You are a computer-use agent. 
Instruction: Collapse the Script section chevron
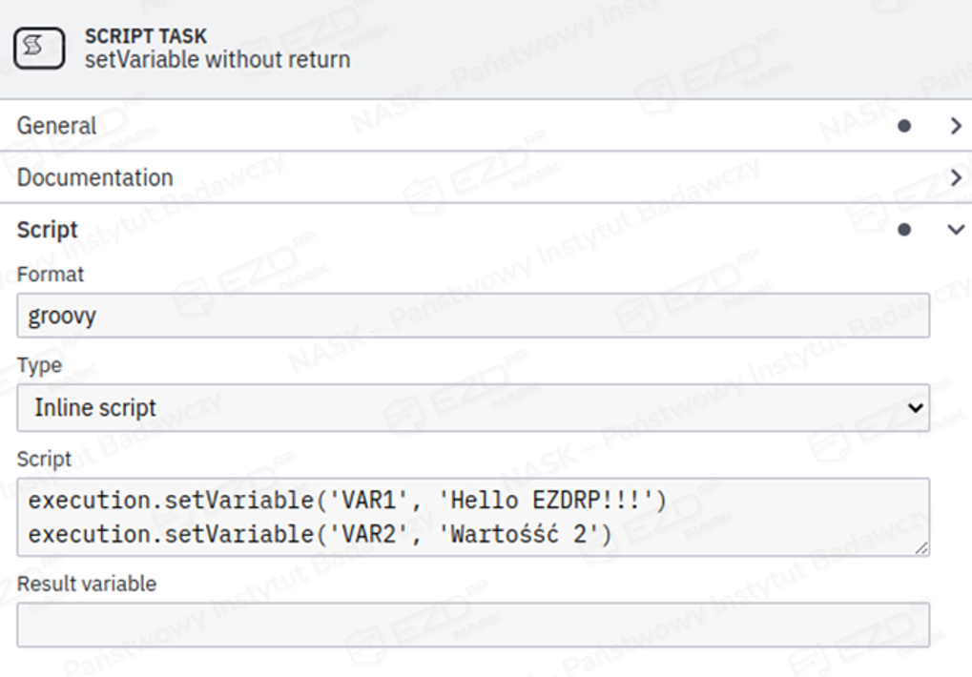coord(956,230)
